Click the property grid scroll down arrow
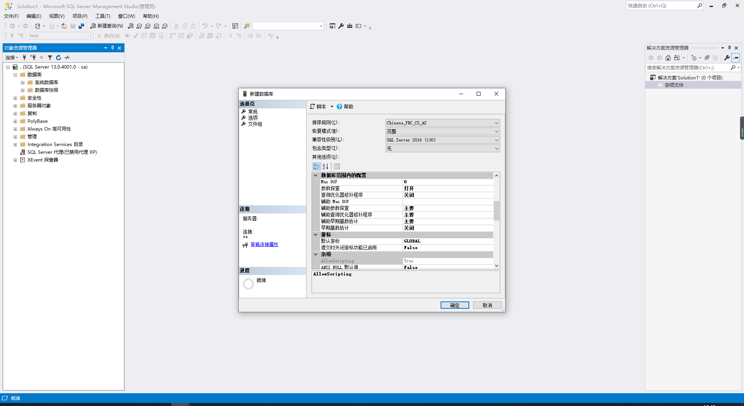This screenshot has height=406, width=744. click(496, 266)
